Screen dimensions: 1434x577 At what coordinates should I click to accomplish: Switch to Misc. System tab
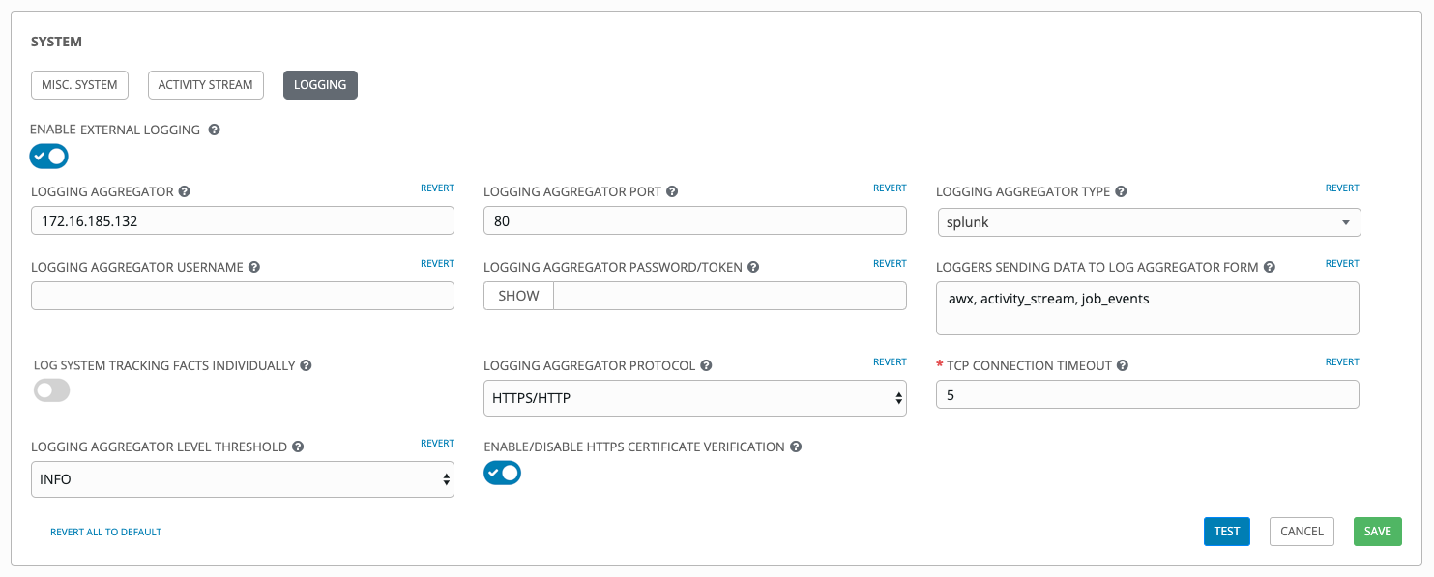[79, 85]
